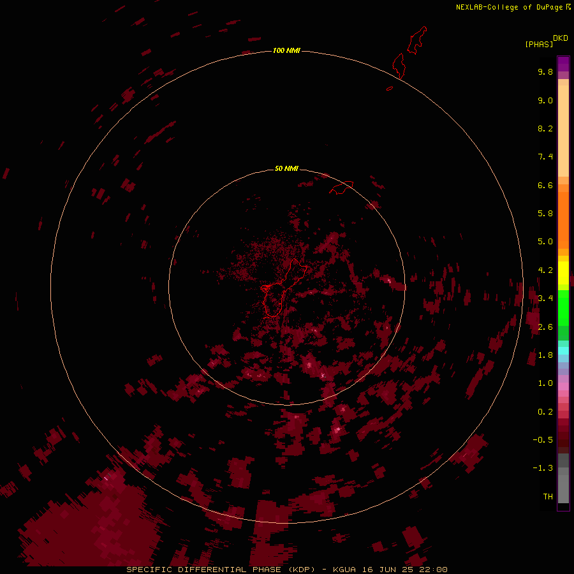The image size is (574, 574).
Task: Click the 100 NMI range ring label
Action: point(286,50)
